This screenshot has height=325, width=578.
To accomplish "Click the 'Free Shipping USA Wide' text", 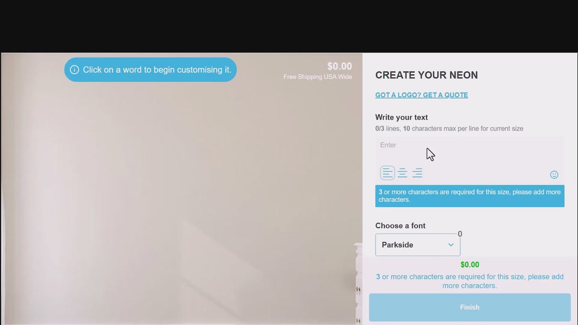I will tap(317, 77).
